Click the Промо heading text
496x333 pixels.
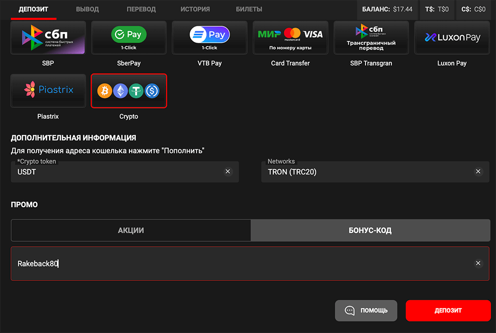(x=24, y=205)
